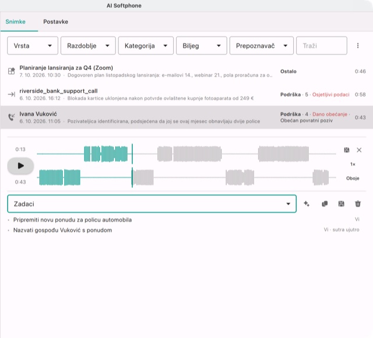The height and width of the screenshot is (338, 373).
Task: Focus the Traži search field
Action: click(322, 45)
